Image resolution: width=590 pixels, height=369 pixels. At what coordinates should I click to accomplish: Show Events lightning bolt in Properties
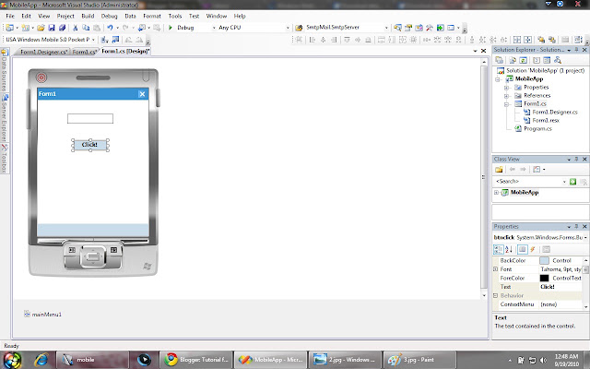533,249
